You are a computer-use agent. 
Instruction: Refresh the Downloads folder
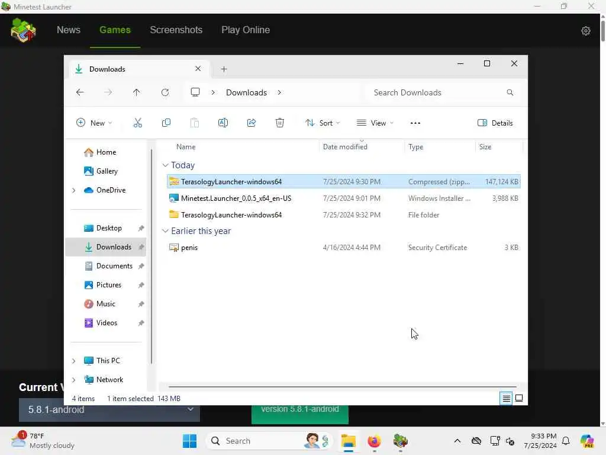coord(165,92)
